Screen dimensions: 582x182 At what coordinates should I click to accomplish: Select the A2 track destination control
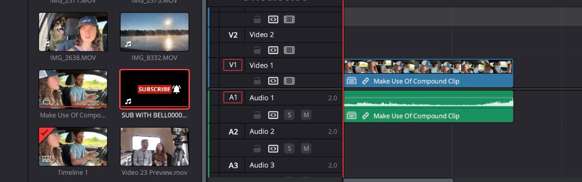pyautogui.click(x=233, y=131)
